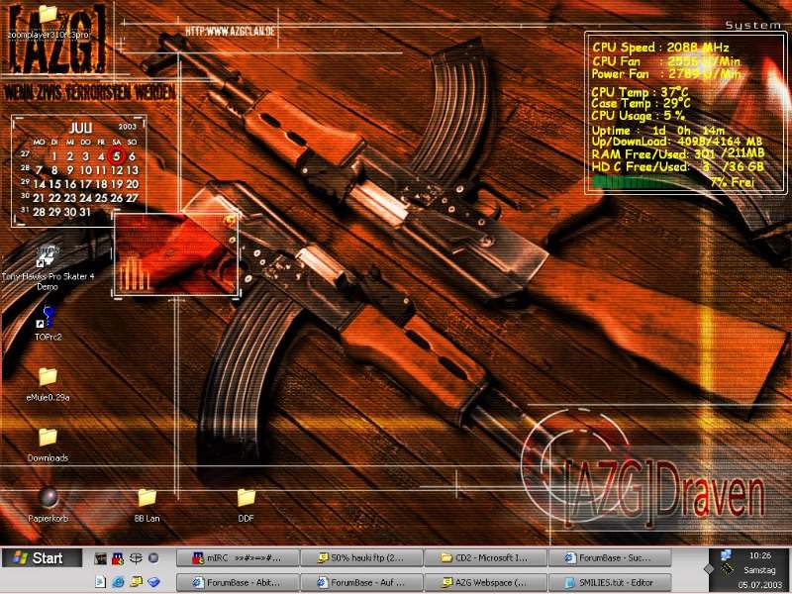This screenshot has height=594, width=792.
Task: Switch to ForumBase - Abit... taskbar window
Action: pyautogui.click(x=238, y=582)
